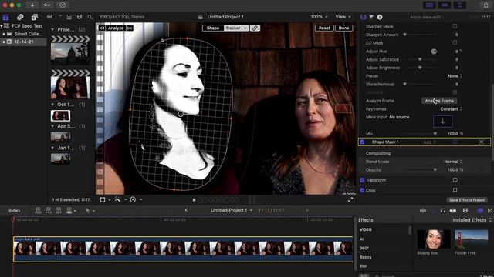Viewport: 494px width, 277px height.
Task: Open the Keyframes Constant dropdown
Action: point(451,109)
